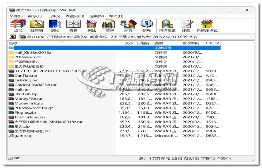Click the Hall_XinHao2018z folder icon
The image size is (262, 168).
pyautogui.click(x=11, y=52)
